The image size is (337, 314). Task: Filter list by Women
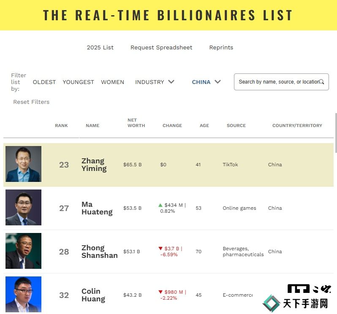(112, 82)
